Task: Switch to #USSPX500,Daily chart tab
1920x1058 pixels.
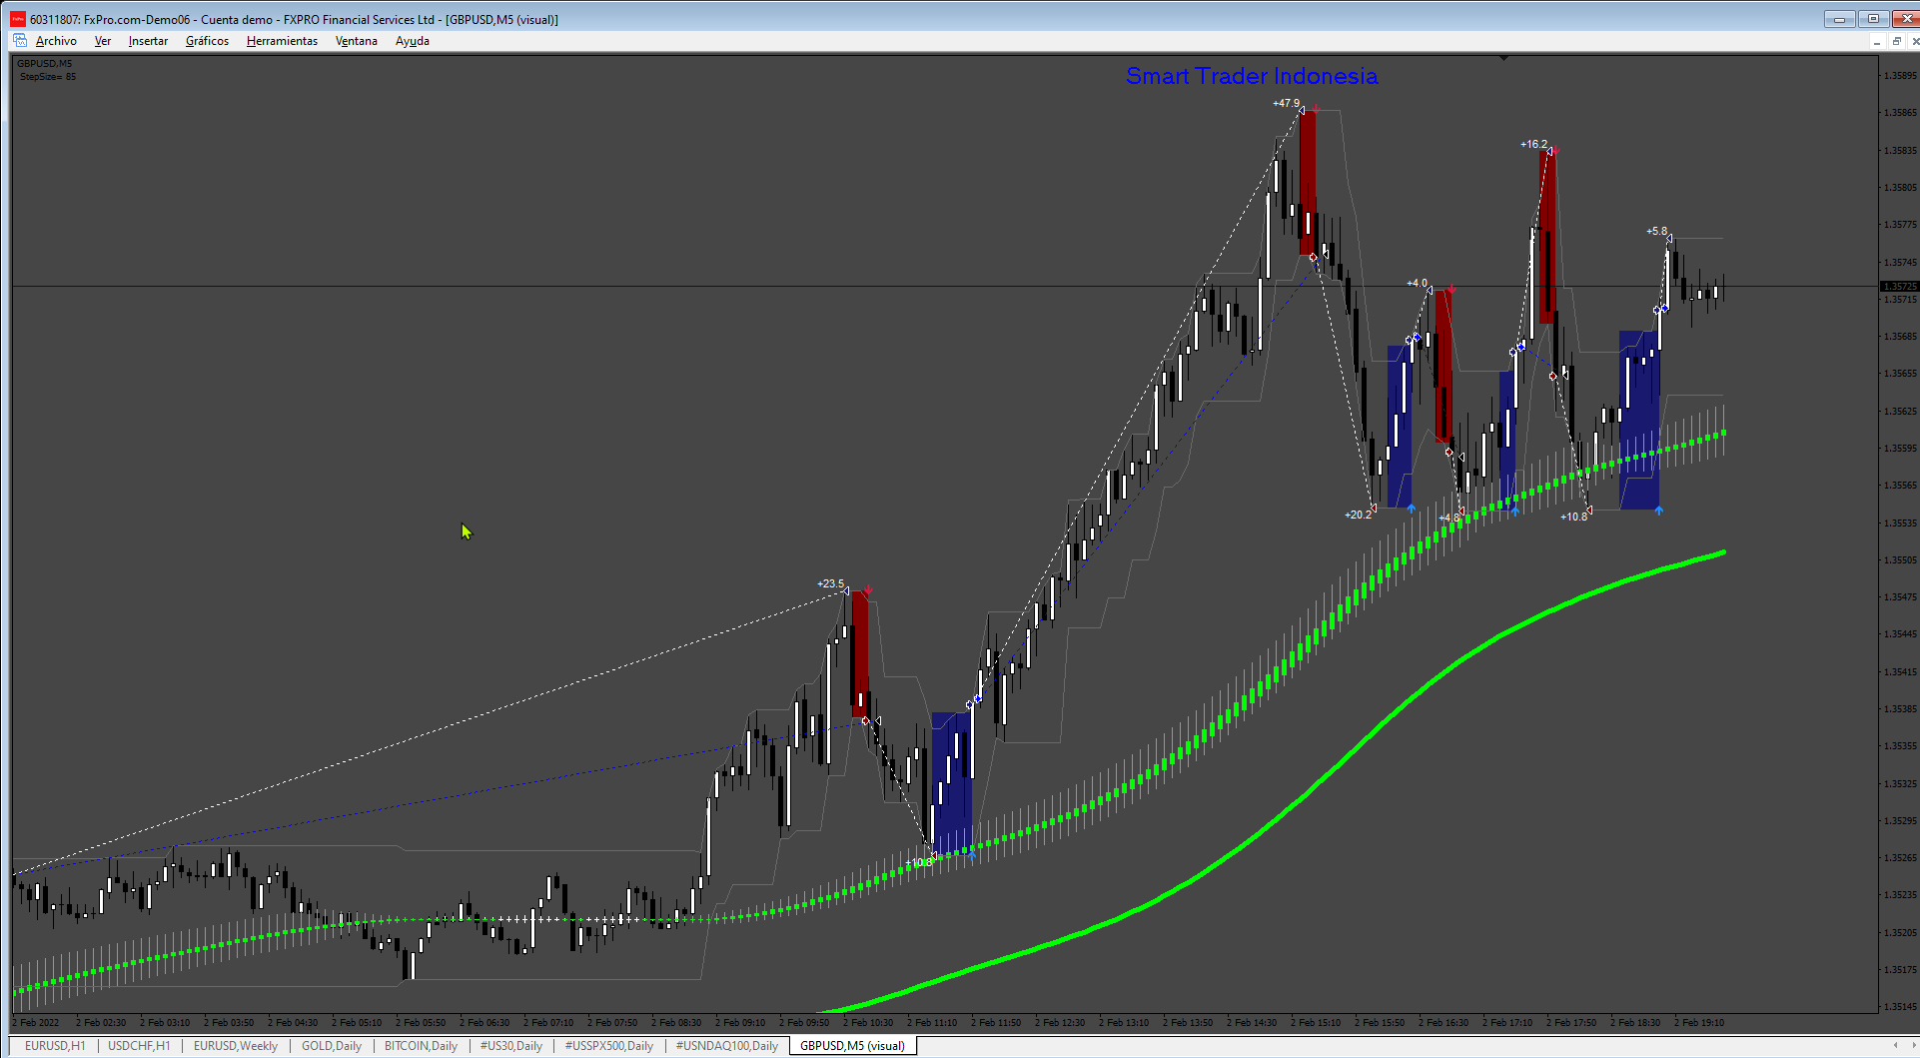Action: pos(608,1046)
